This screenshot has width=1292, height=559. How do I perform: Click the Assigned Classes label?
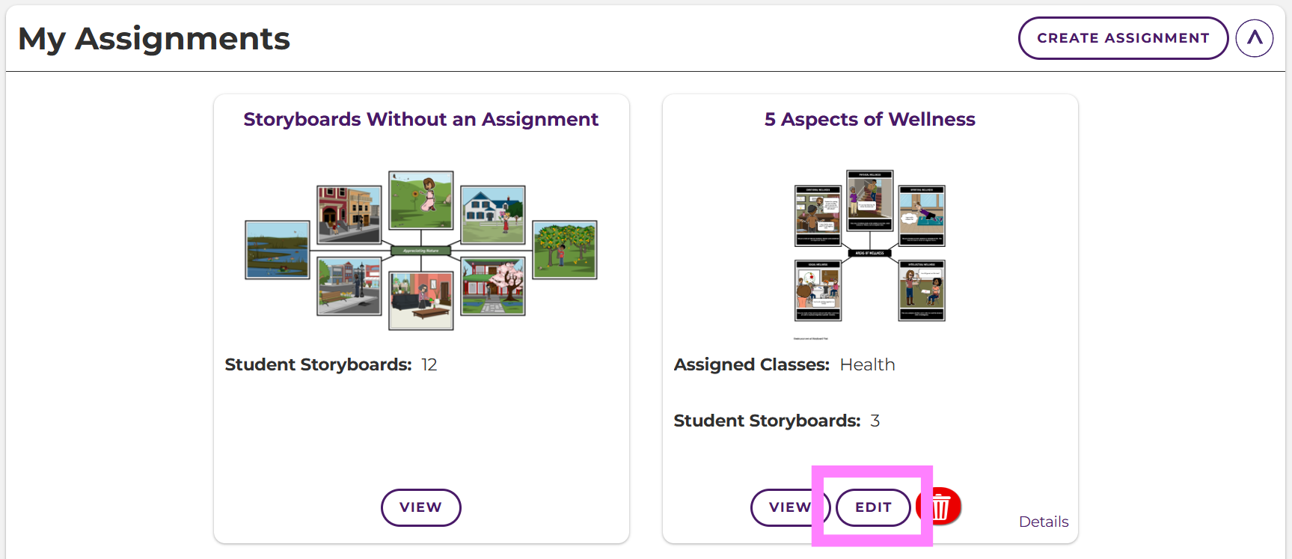tap(751, 364)
